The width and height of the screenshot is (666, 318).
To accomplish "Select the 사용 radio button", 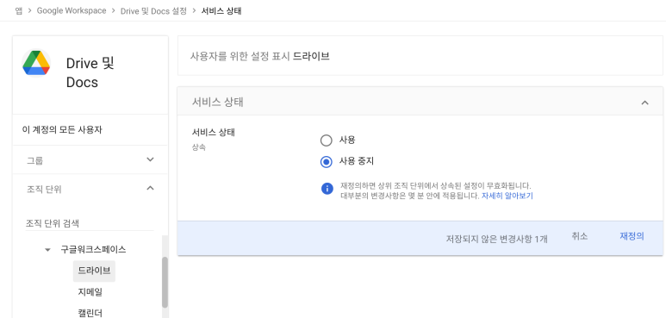I will [x=327, y=140].
